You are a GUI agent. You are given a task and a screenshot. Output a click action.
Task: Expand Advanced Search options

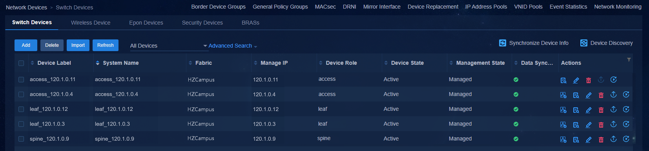tap(233, 46)
